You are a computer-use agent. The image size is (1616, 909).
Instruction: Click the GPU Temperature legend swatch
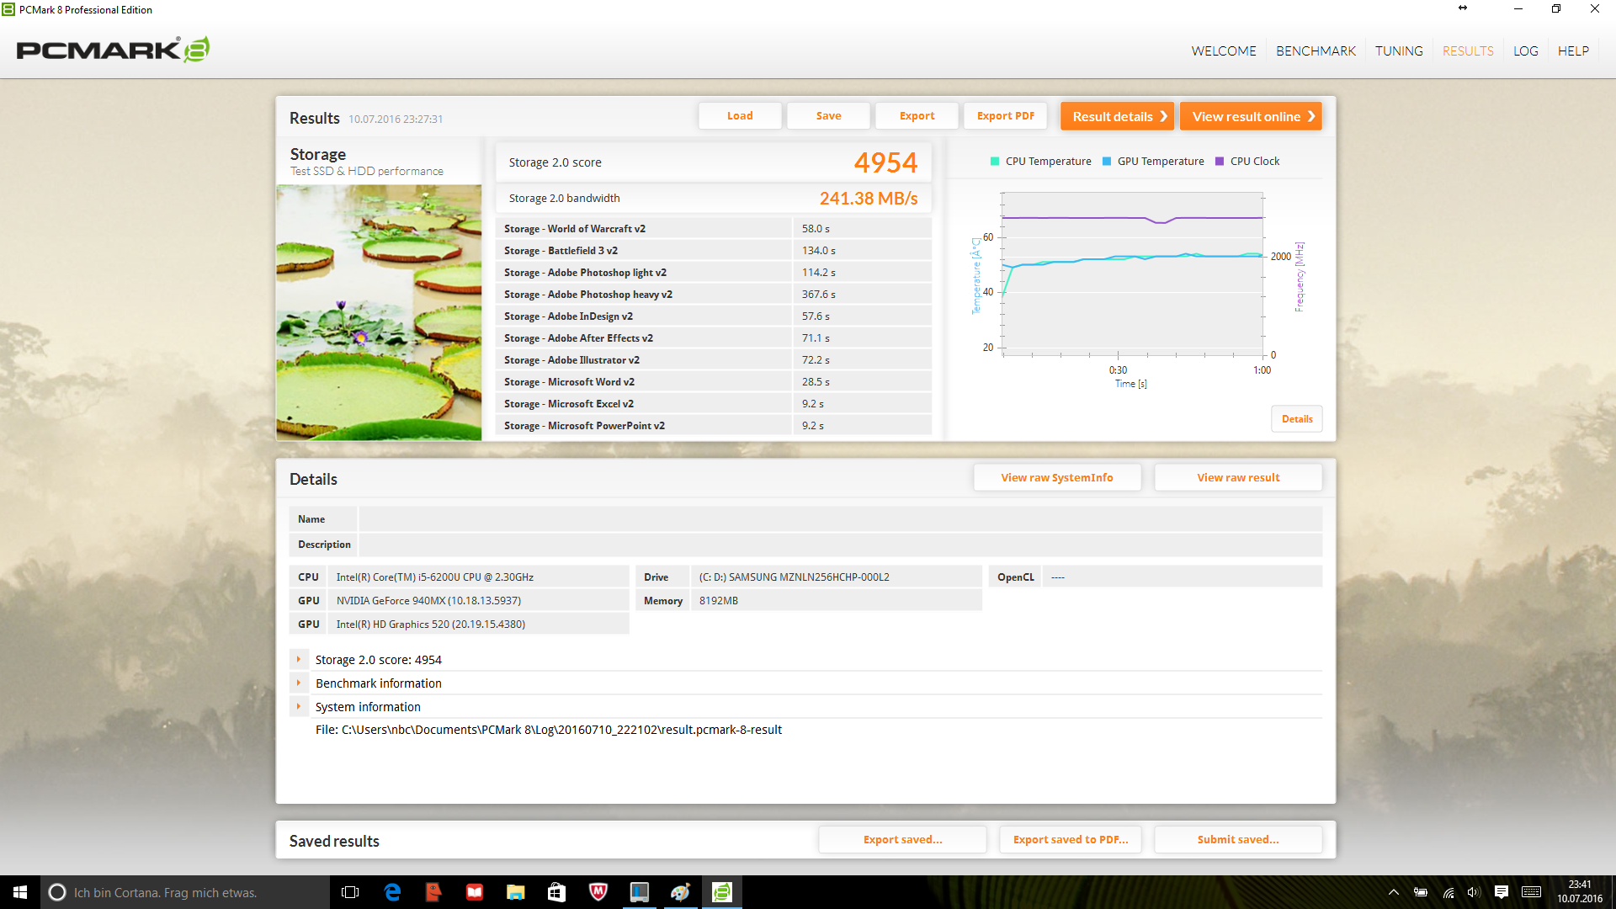tap(1107, 162)
